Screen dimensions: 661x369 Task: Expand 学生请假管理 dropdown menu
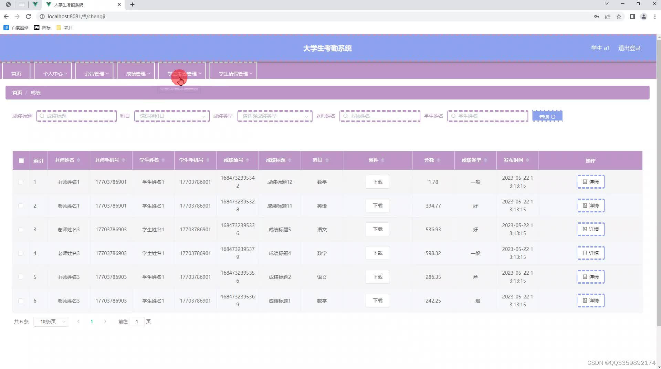coord(233,71)
